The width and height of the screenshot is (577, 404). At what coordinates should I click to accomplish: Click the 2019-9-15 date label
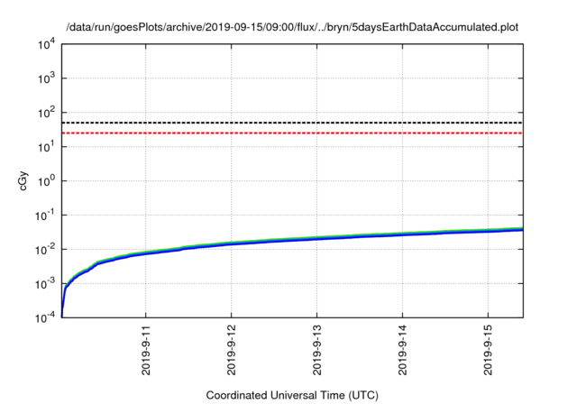click(x=489, y=350)
